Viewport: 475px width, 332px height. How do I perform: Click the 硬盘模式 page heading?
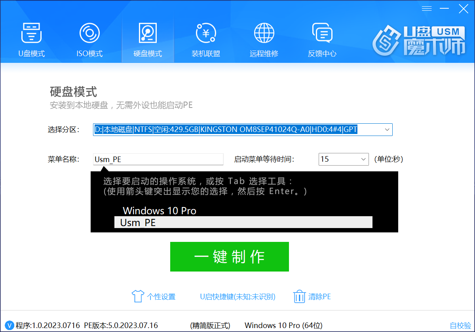point(74,92)
